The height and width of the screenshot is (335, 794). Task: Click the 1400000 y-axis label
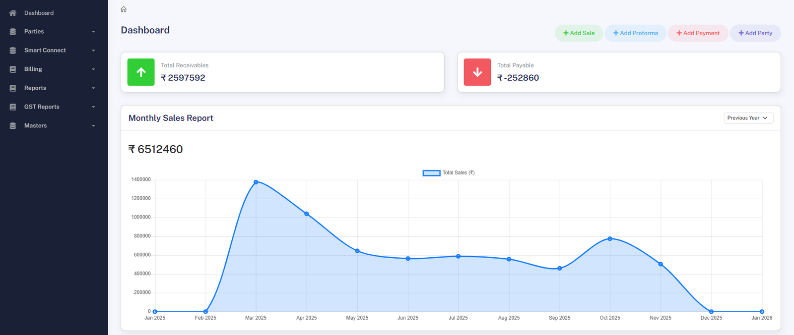click(x=141, y=179)
